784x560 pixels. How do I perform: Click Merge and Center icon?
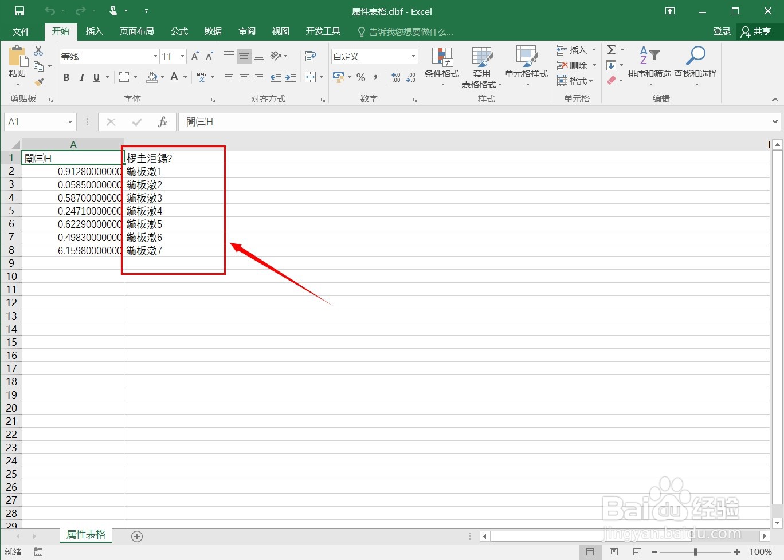(310, 77)
